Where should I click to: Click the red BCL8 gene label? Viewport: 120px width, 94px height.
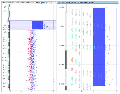point(83,14)
